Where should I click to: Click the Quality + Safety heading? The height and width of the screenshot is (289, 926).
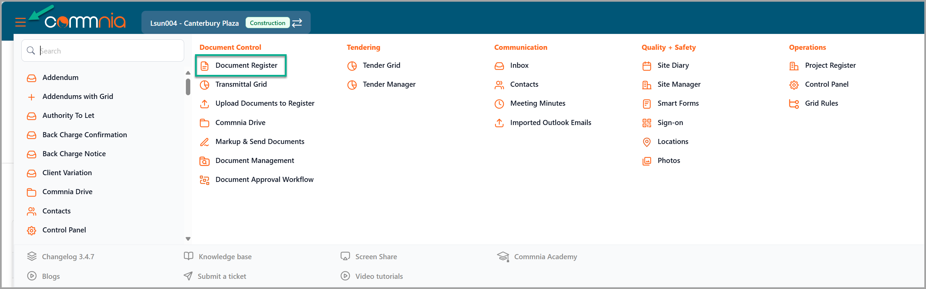coord(669,47)
